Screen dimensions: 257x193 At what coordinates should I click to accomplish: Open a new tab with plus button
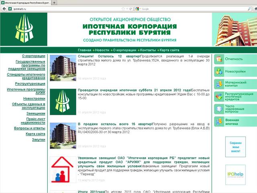[54, 2]
